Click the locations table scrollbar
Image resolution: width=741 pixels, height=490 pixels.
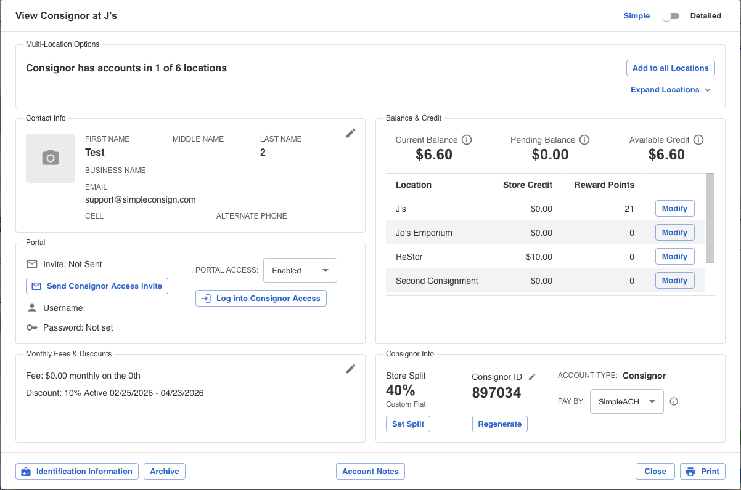(x=710, y=218)
